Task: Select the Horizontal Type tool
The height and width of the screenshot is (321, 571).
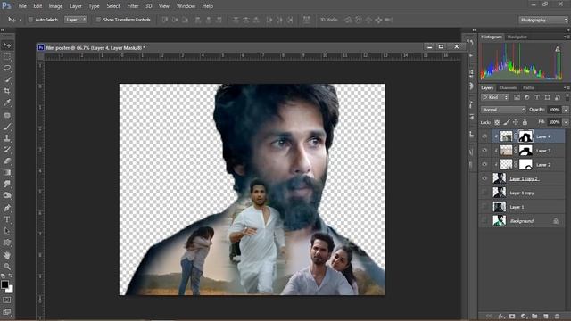Action: click(7, 219)
